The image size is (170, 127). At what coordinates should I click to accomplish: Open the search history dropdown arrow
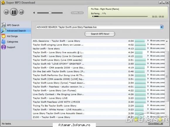[161, 27]
